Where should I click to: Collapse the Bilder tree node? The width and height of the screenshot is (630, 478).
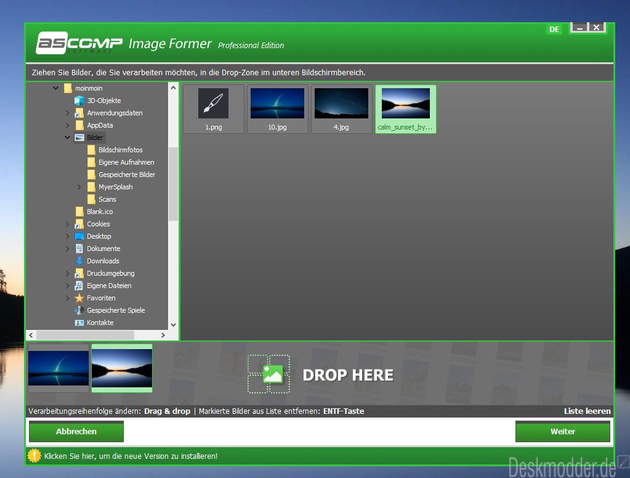[x=68, y=137]
